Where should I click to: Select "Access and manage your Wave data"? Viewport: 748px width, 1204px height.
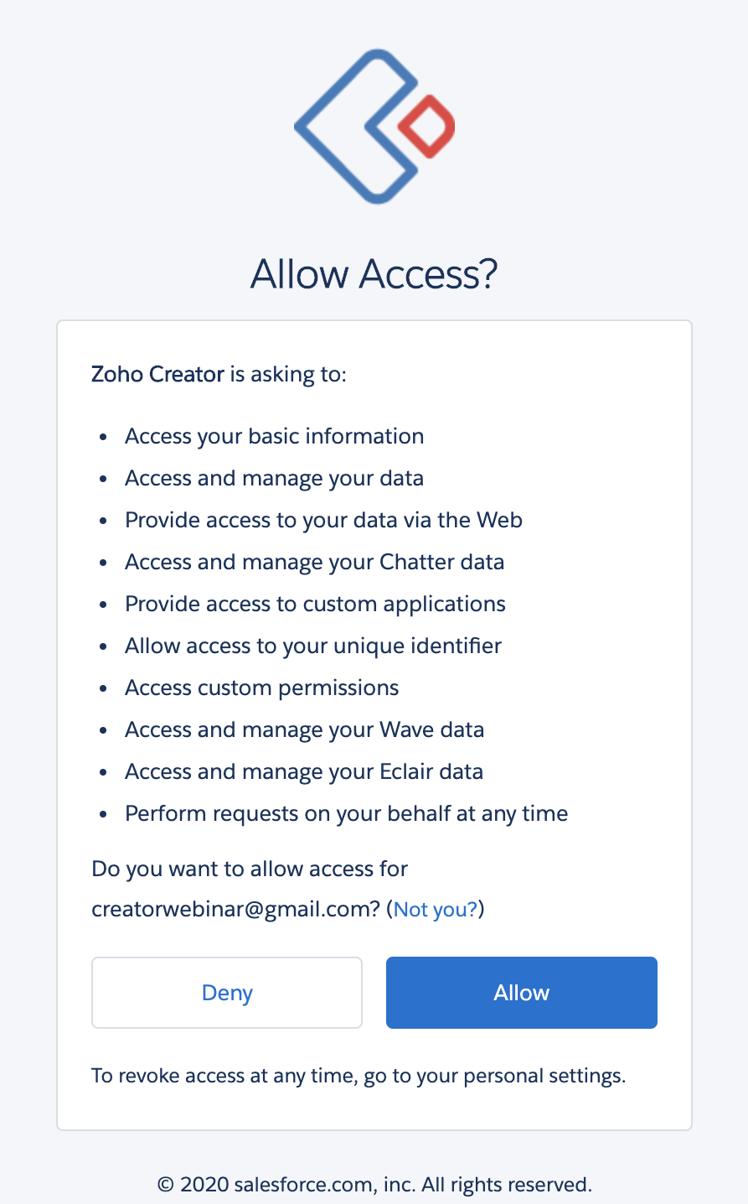click(304, 730)
